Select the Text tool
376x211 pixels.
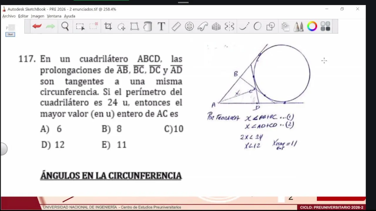[x=161, y=26]
